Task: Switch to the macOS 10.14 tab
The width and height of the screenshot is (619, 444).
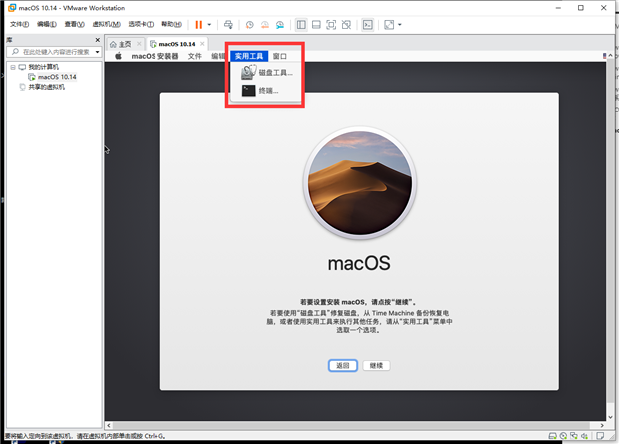Action: point(177,44)
